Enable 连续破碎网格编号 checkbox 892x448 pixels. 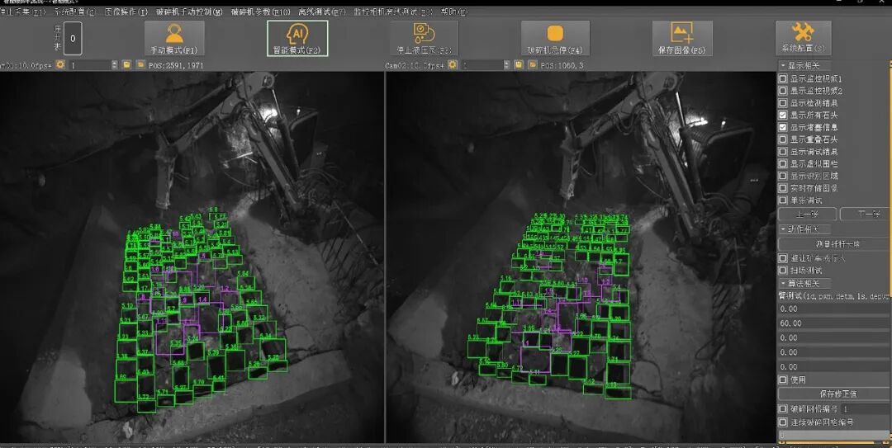click(783, 422)
